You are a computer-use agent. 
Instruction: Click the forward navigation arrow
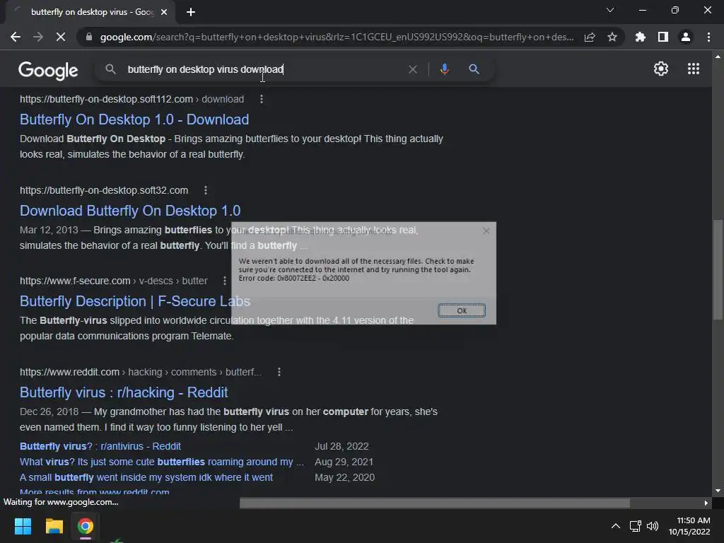click(x=38, y=37)
